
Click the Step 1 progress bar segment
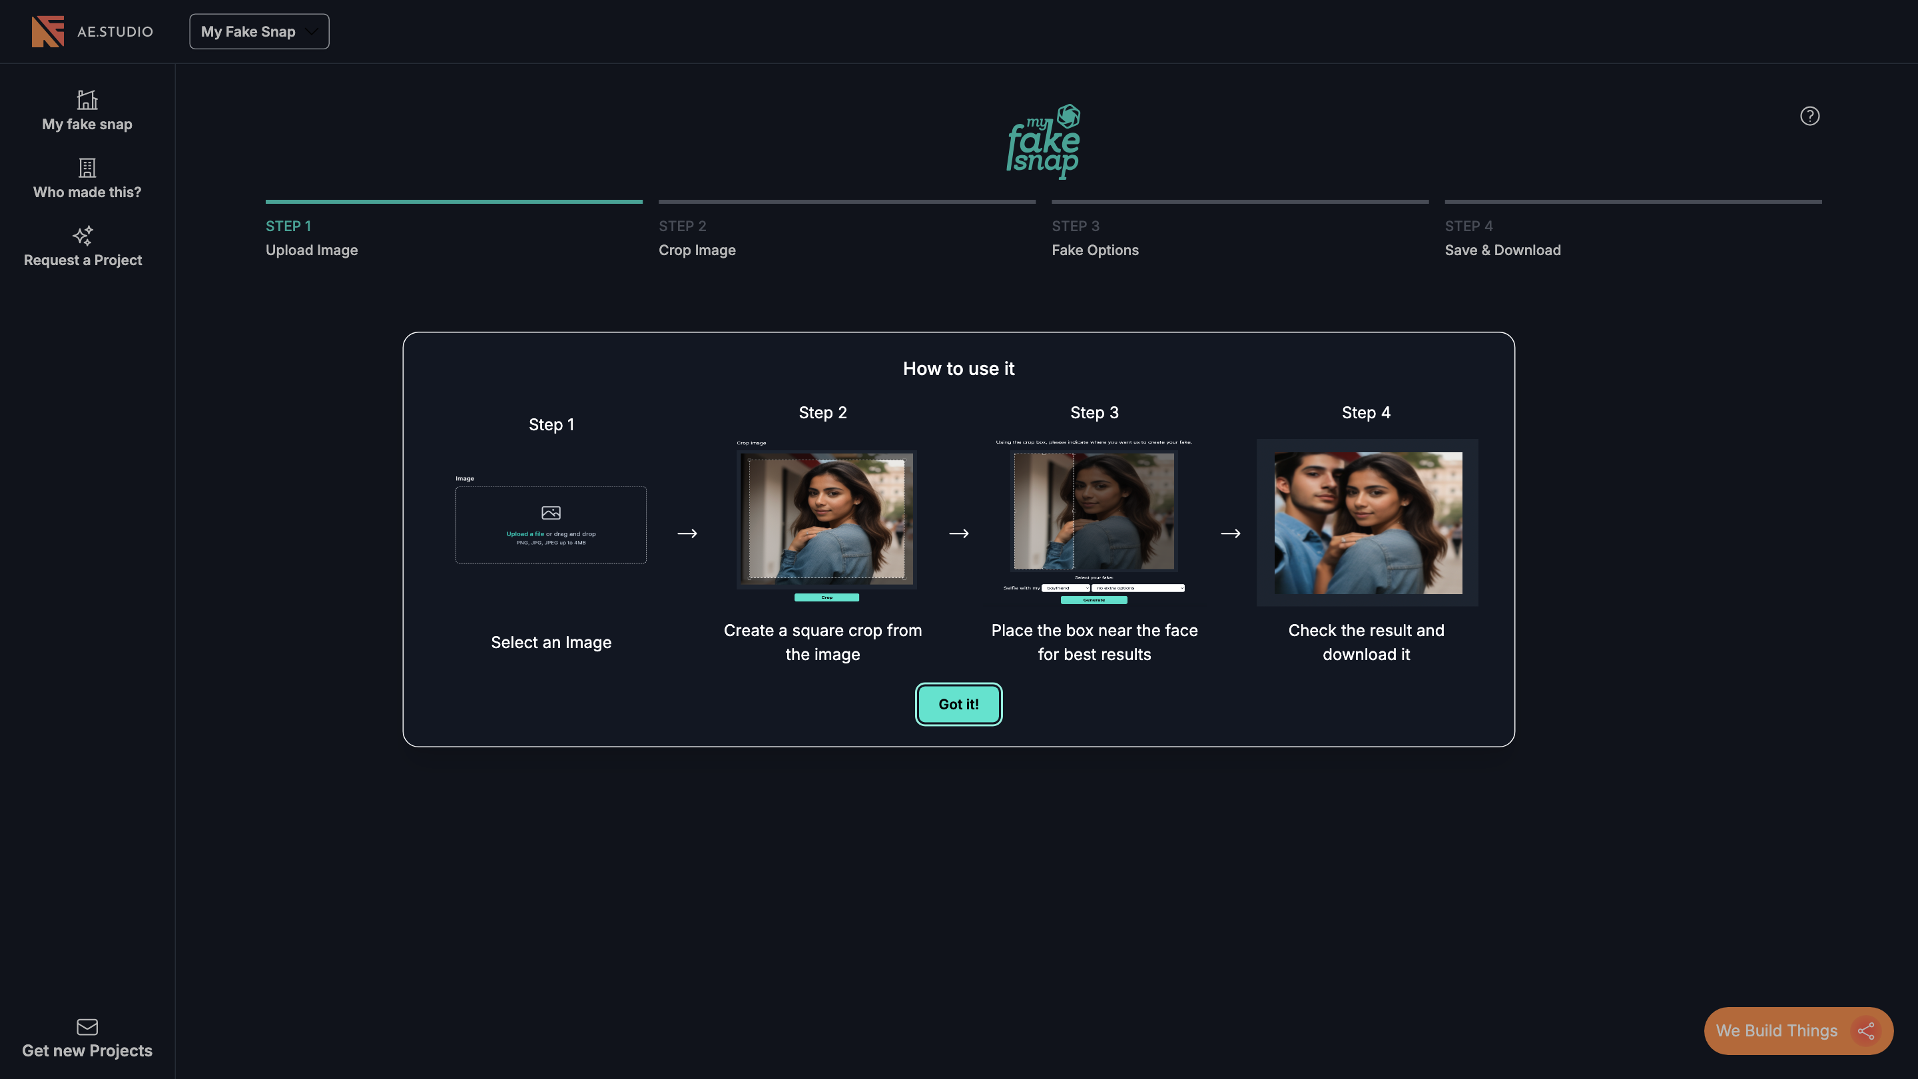[454, 201]
